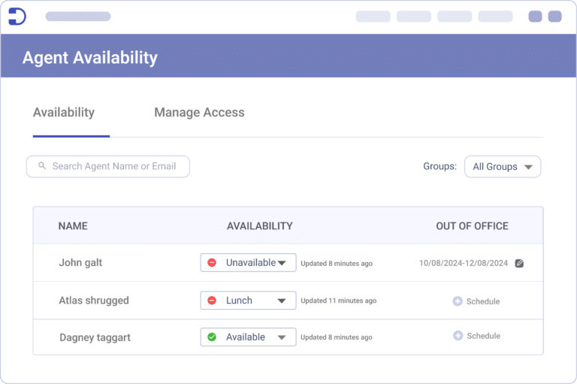
Task: Click plus icon for Dagney taggart schedule
Action: coord(458,336)
